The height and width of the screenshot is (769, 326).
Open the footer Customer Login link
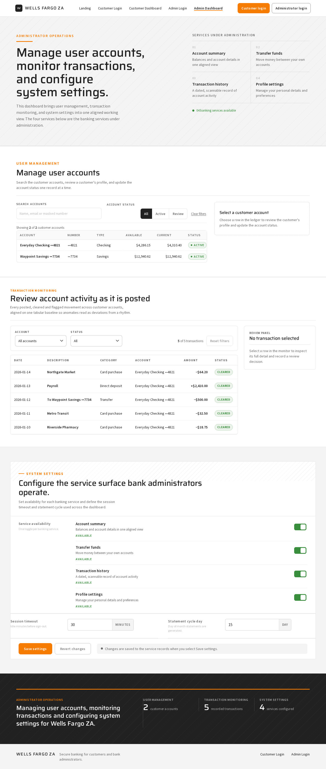(x=272, y=754)
